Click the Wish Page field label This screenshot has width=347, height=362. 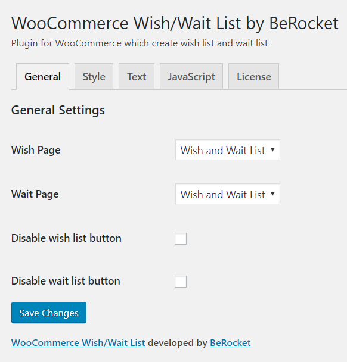pos(36,150)
